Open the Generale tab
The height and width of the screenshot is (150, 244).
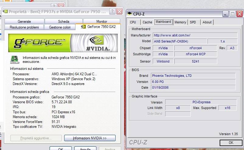point(24,22)
